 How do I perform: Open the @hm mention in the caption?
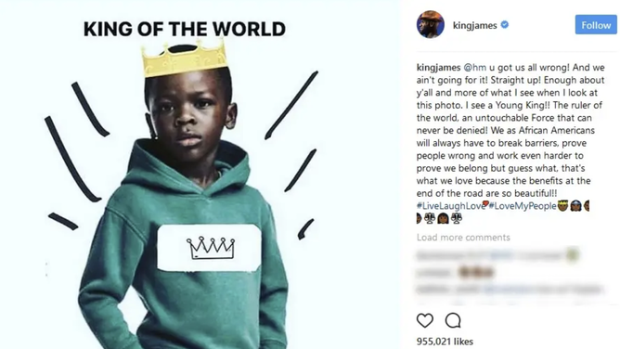pyautogui.click(x=475, y=68)
